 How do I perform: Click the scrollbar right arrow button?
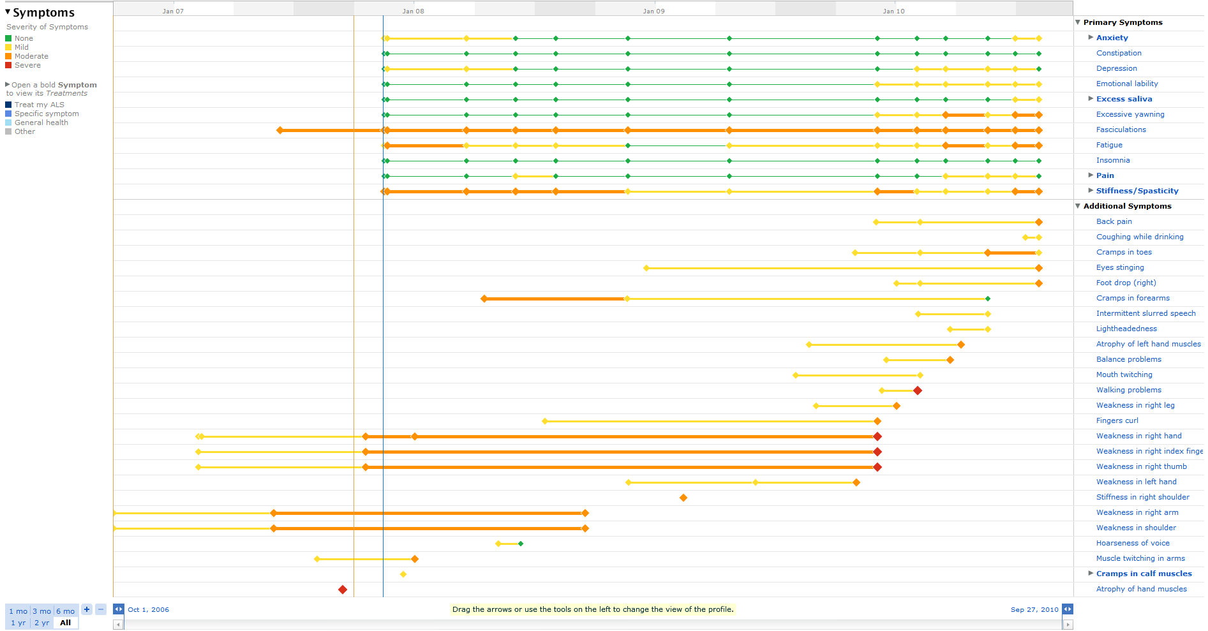(x=1068, y=625)
